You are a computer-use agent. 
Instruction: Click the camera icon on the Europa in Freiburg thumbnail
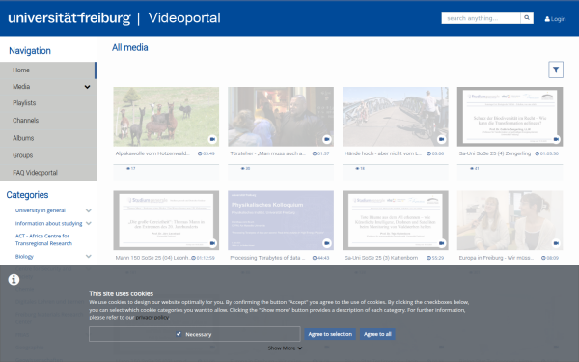(x=556, y=243)
